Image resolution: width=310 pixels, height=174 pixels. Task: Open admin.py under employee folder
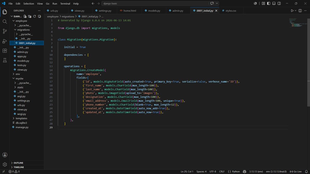tap(23, 52)
